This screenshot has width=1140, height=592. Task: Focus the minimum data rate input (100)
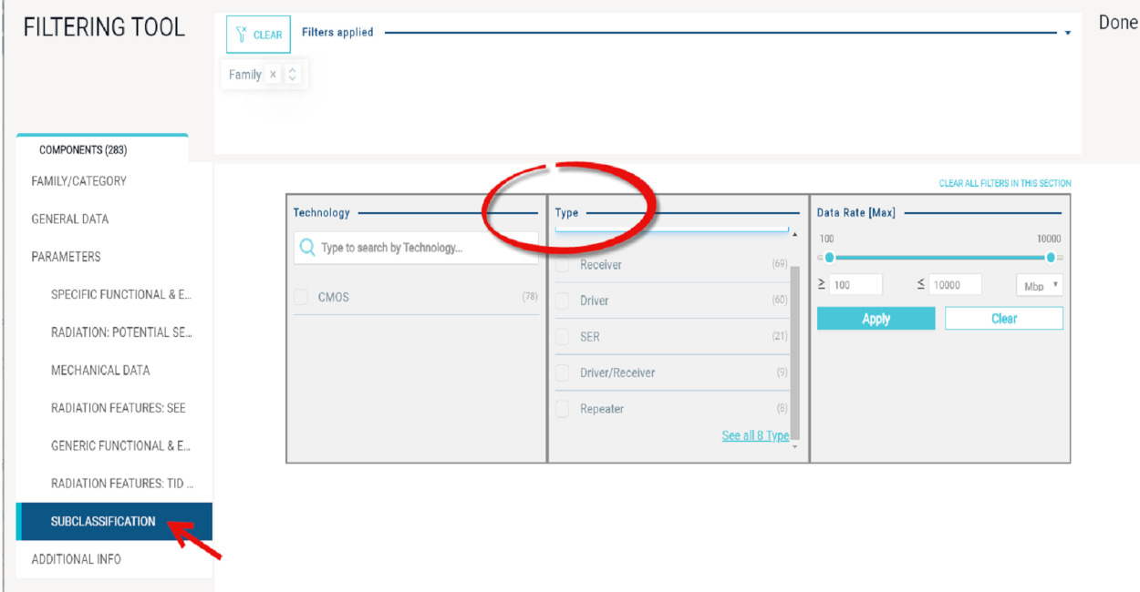coord(855,285)
